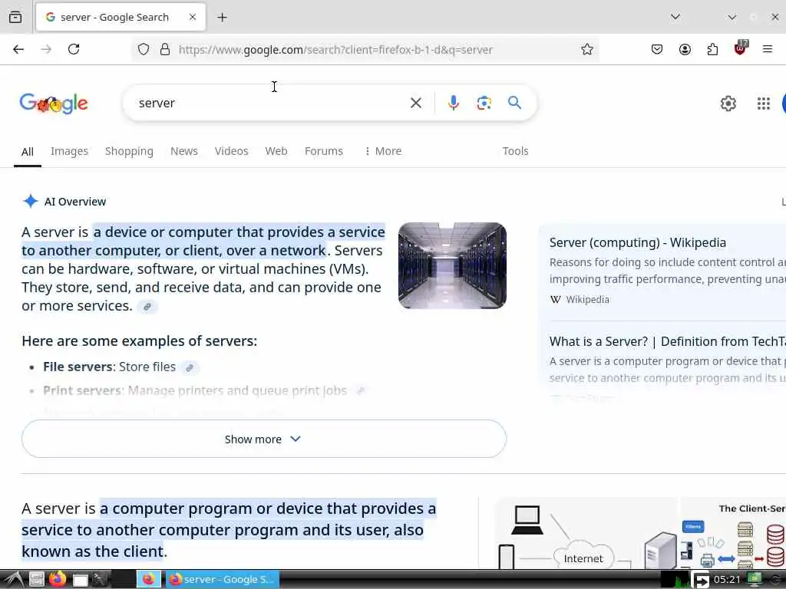The image size is (786, 589).
Task: Save page to Pocket
Action: pyautogui.click(x=657, y=49)
